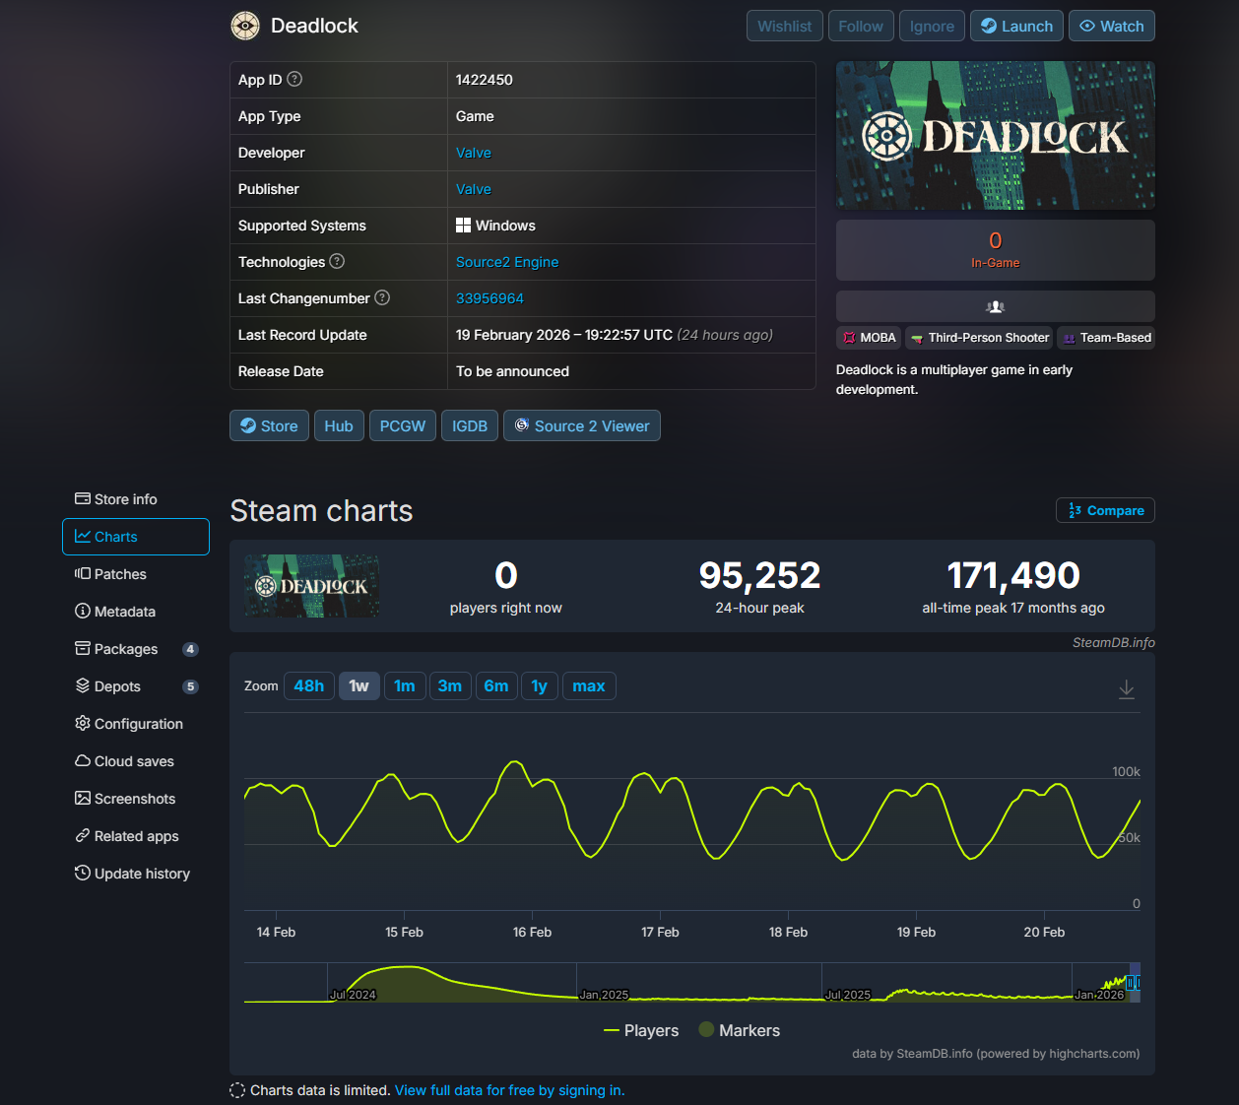Open the Valve developer link
This screenshot has width=1239, height=1105.
tap(474, 153)
